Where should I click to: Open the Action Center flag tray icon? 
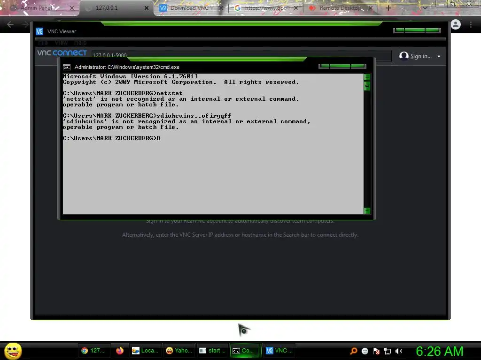(376, 351)
